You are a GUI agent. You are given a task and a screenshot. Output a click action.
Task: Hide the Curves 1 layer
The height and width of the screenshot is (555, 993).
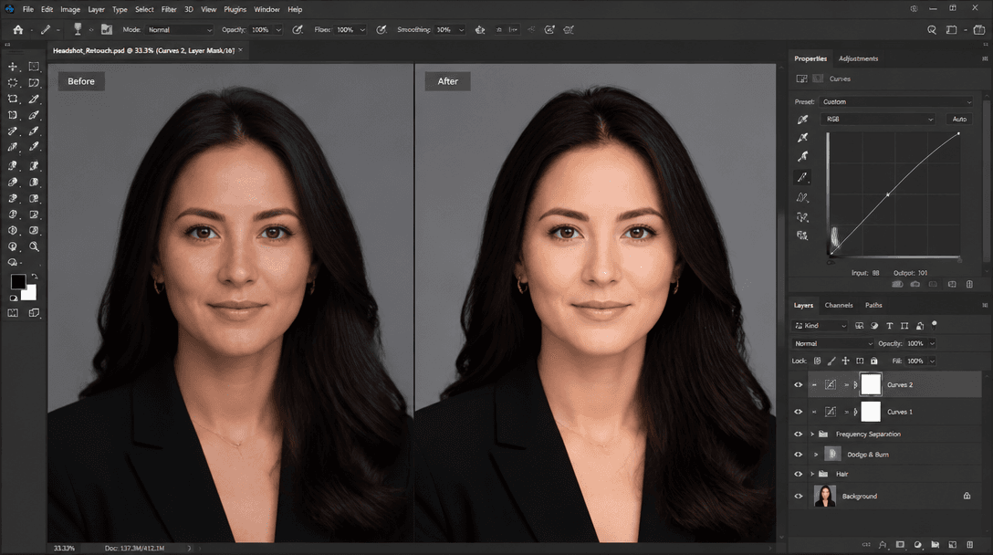pos(798,412)
